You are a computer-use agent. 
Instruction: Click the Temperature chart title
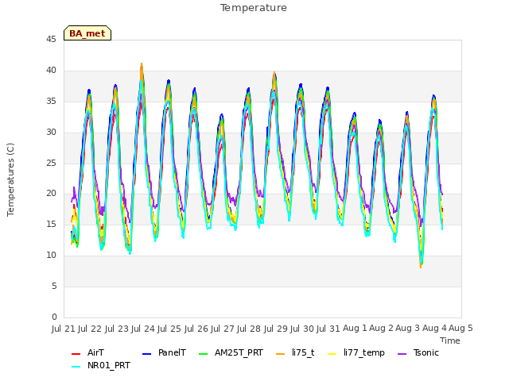pyautogui.click(x=254, y=8)
